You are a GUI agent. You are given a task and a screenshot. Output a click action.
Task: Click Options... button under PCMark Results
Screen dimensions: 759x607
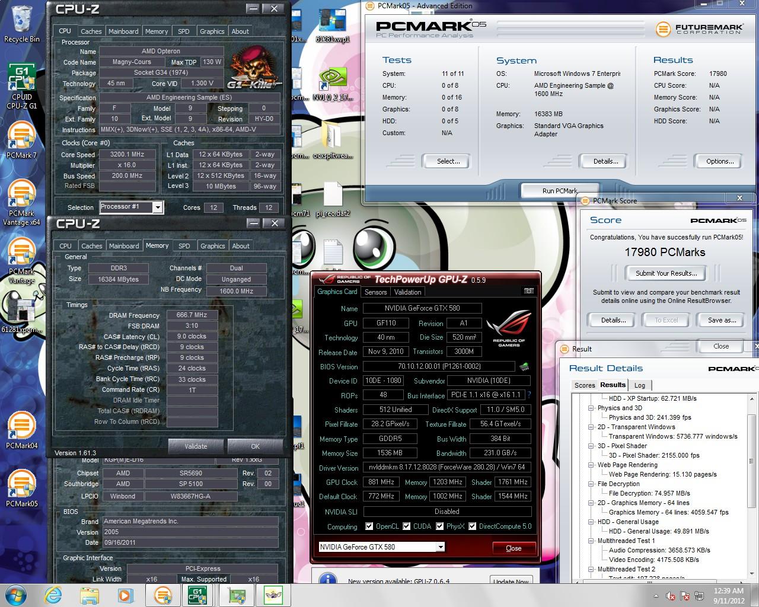pyautogui.click(x=719, y=161)
